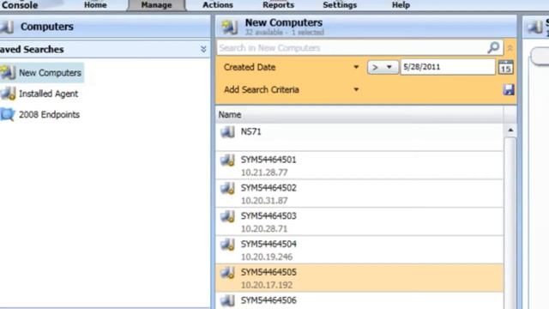Click the Computers panel header icon

[x=7, y=27]
